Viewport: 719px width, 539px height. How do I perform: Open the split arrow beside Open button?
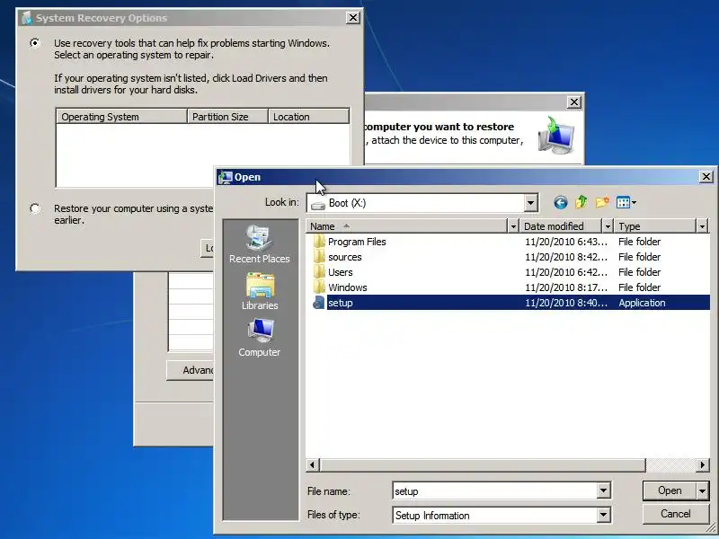tap(703, 490)
